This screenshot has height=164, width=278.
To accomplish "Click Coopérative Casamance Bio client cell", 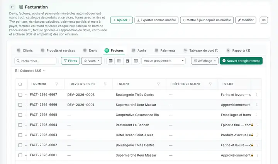I will point(137,115).
